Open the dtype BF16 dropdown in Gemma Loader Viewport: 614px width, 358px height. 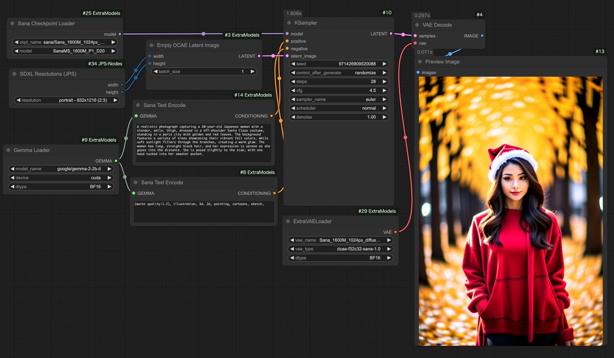coord(61,187)
